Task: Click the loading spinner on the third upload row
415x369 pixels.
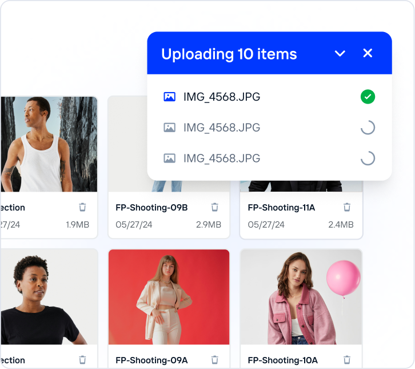Action: (x=368, y=158)
